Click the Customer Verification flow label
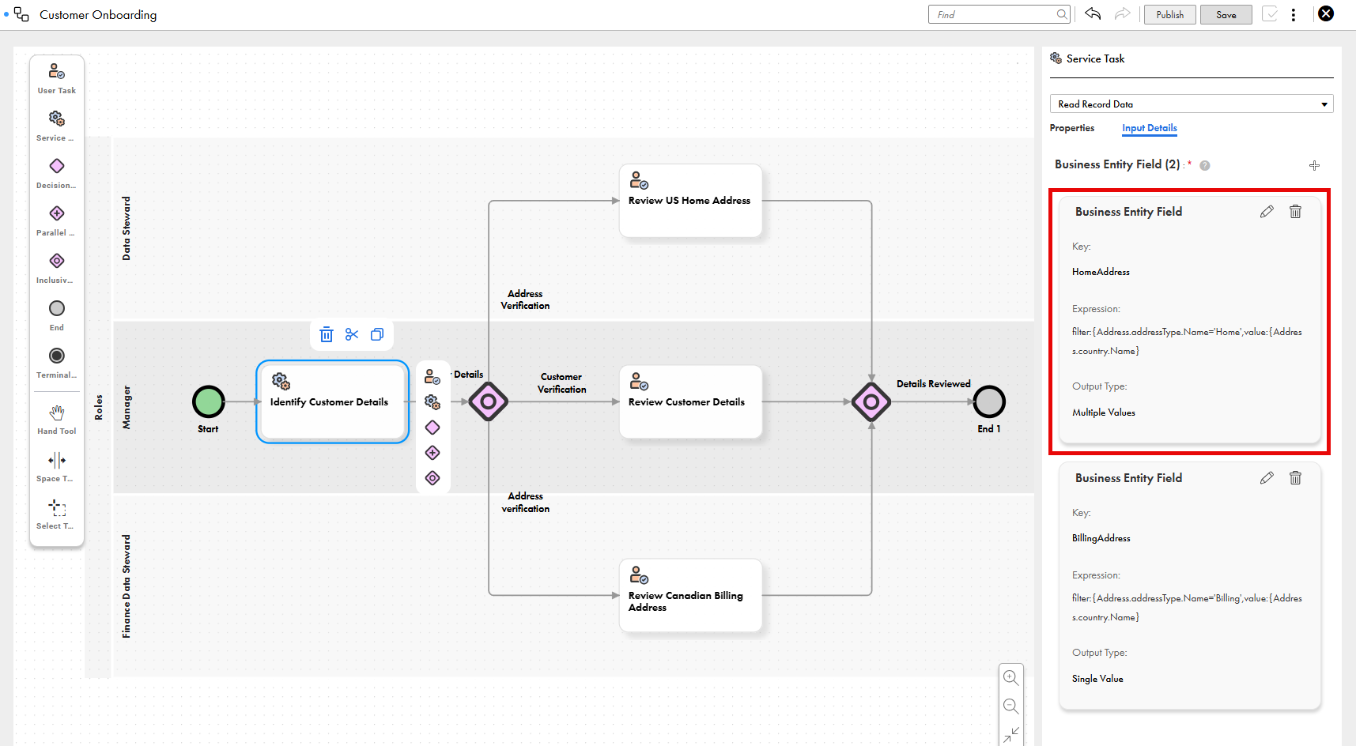 561,383
